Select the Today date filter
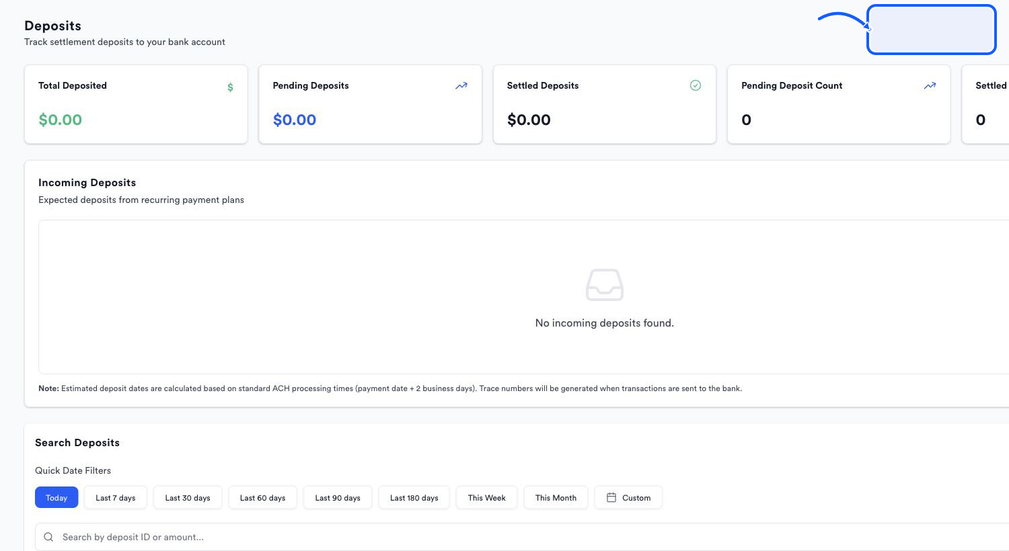Viewport: 1009px width, 551px height. coord(57,498)
